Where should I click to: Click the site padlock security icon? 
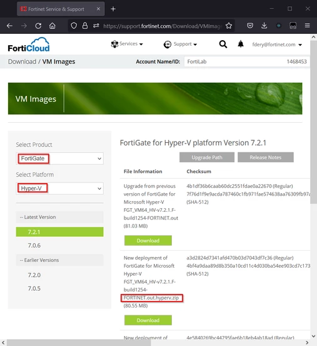(x=85, y=26)
